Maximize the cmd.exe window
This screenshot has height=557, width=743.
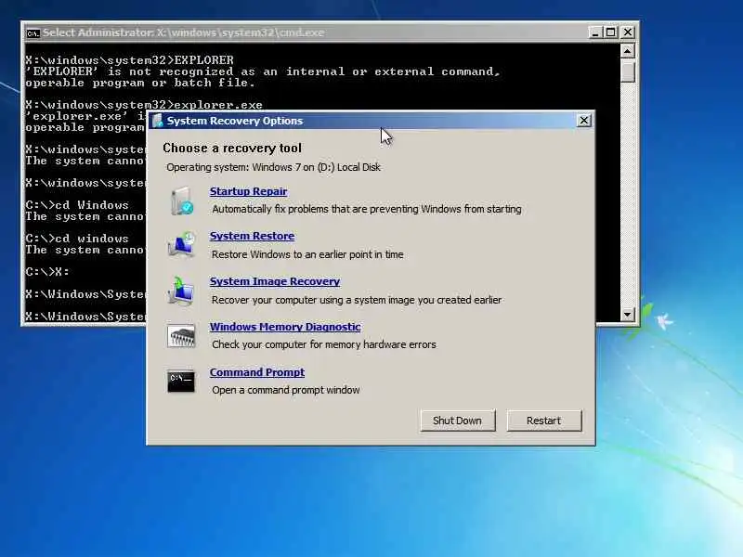click(611, 32)
